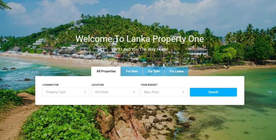This screenshot has height=140, width=276.
Task: Click the We'll Lead You The Way Home tagline
Action: pos(140,49)
